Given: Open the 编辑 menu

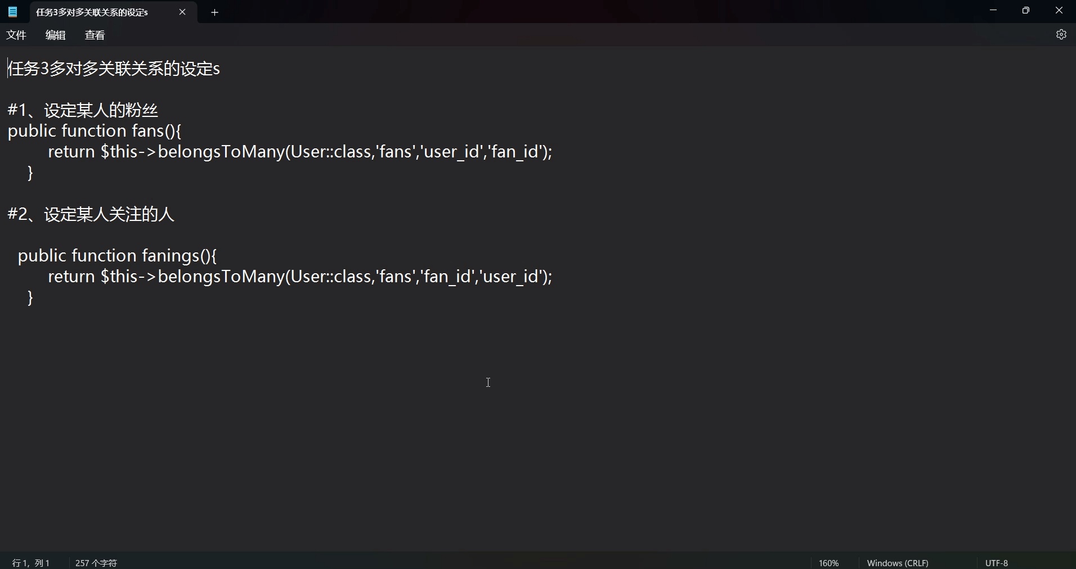Looking at the screenshot, I should [x=55, y=34].
